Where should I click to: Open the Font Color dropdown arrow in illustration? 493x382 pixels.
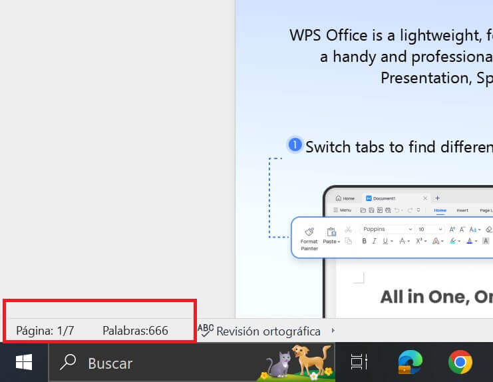[x=476, y=242]
